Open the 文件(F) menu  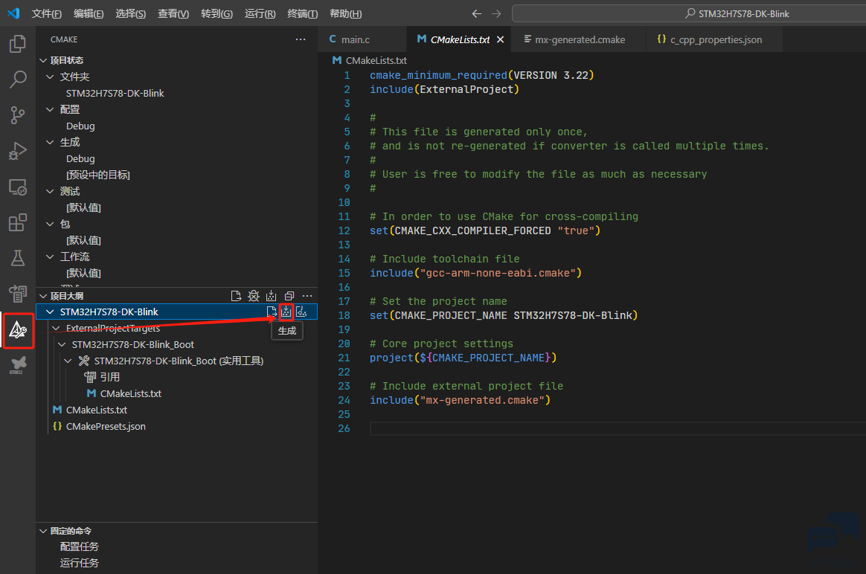[x=46, y=14]
